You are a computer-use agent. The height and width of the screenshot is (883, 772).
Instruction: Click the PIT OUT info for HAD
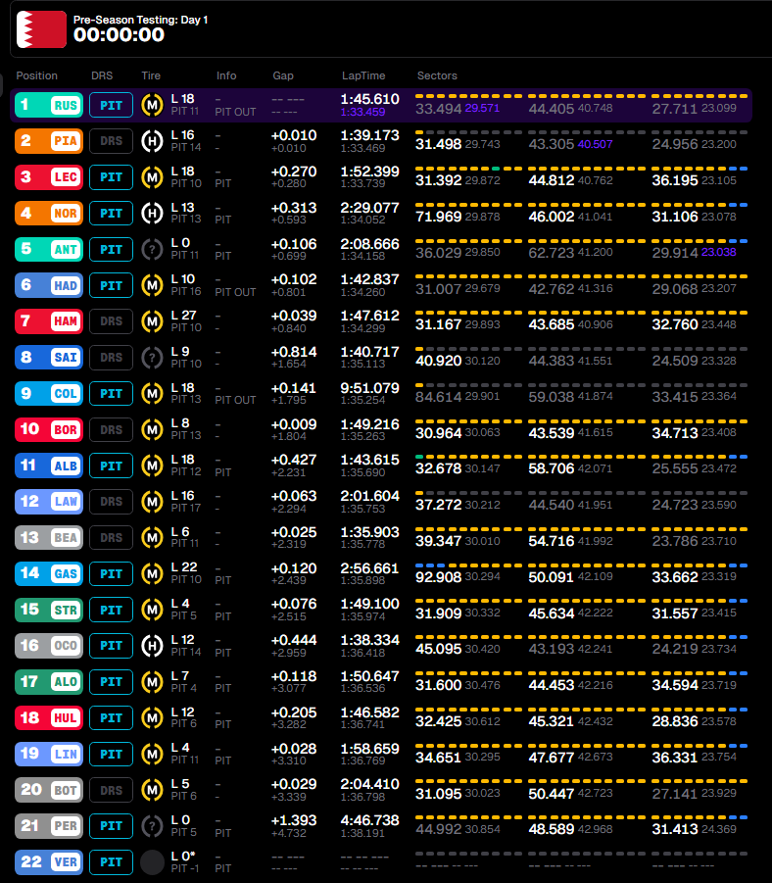(235, 292)
